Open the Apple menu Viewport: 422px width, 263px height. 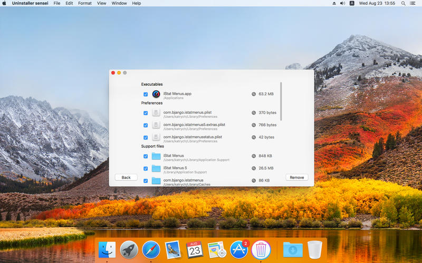(x=4, y=3)
